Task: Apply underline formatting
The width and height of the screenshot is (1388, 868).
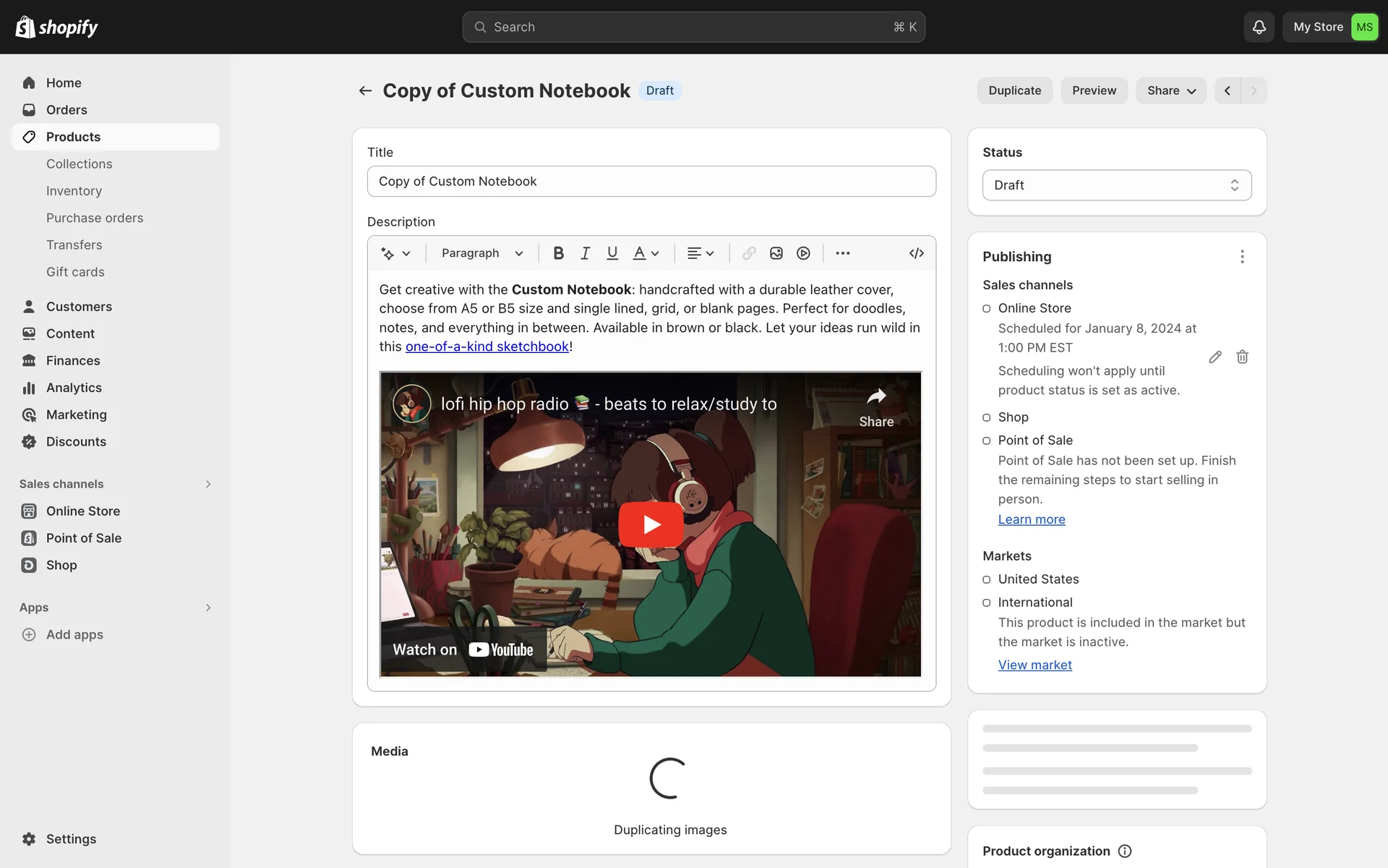Action: [612, 253]
